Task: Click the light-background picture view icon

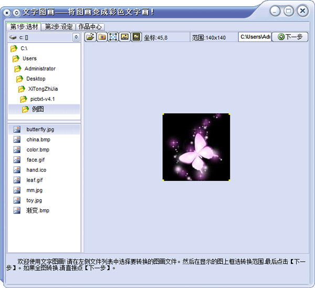Action: click(124, 37)
